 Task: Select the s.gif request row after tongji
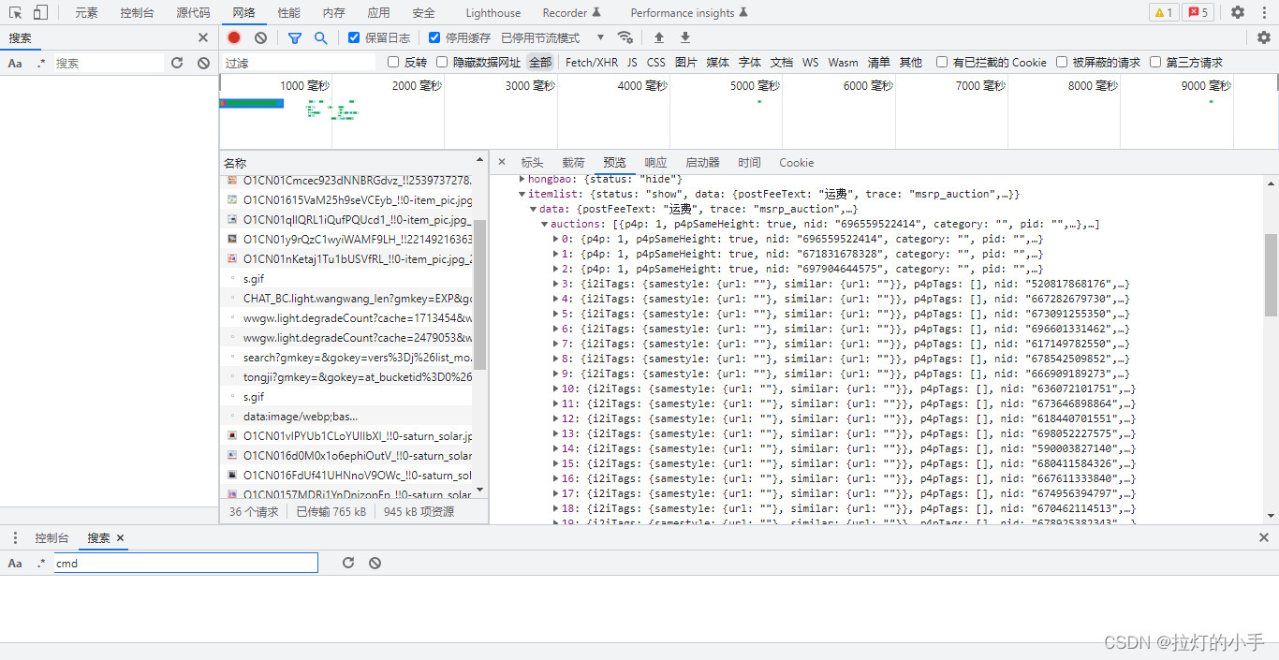pyautogui.click(x=346, y=396)
